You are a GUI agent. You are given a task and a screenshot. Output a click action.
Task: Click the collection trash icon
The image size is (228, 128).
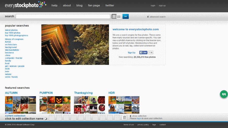124,118
